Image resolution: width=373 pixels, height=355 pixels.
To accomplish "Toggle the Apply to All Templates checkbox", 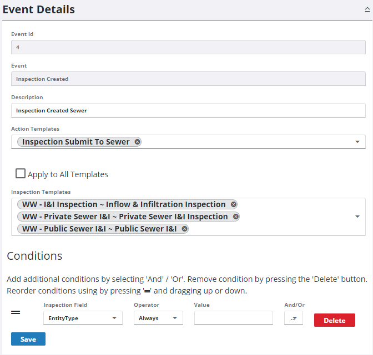I will [21, 174].
